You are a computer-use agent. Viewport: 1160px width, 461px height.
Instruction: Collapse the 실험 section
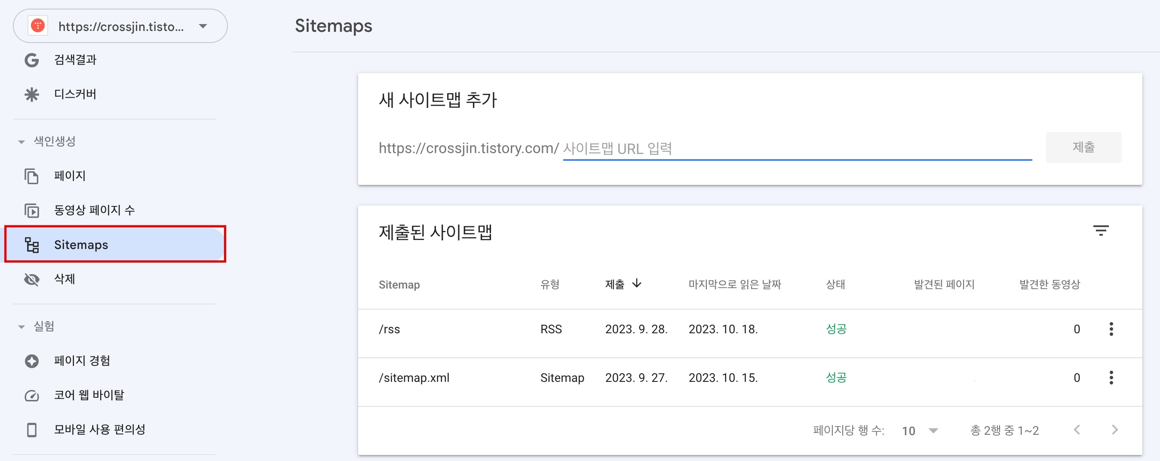[x=21, y=327]
